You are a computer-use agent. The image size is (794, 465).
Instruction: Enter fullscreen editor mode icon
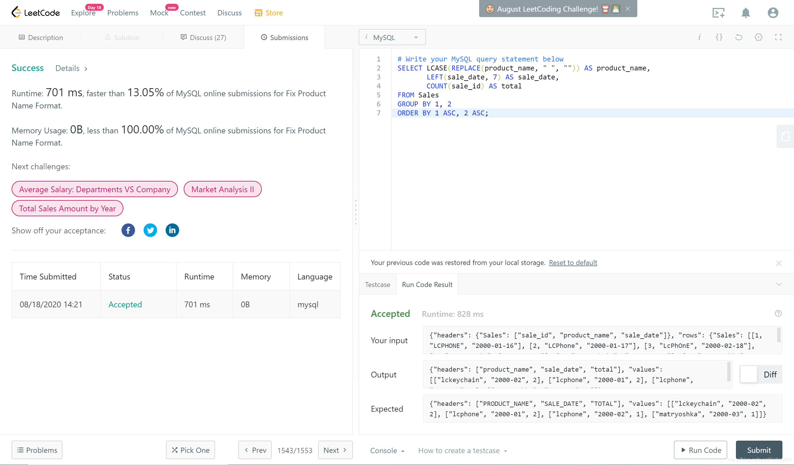click(778, 37)
